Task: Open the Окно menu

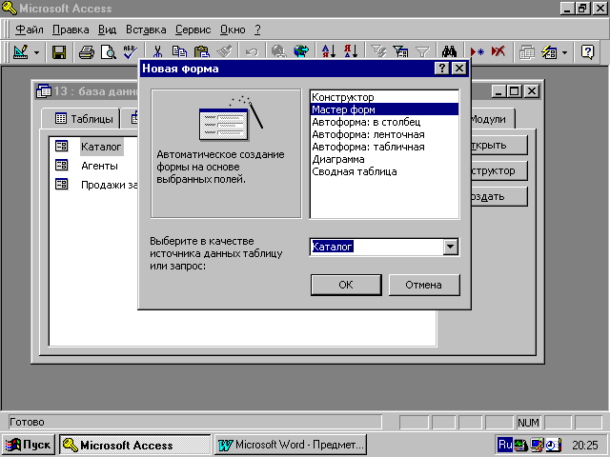Action: (233, 30)
